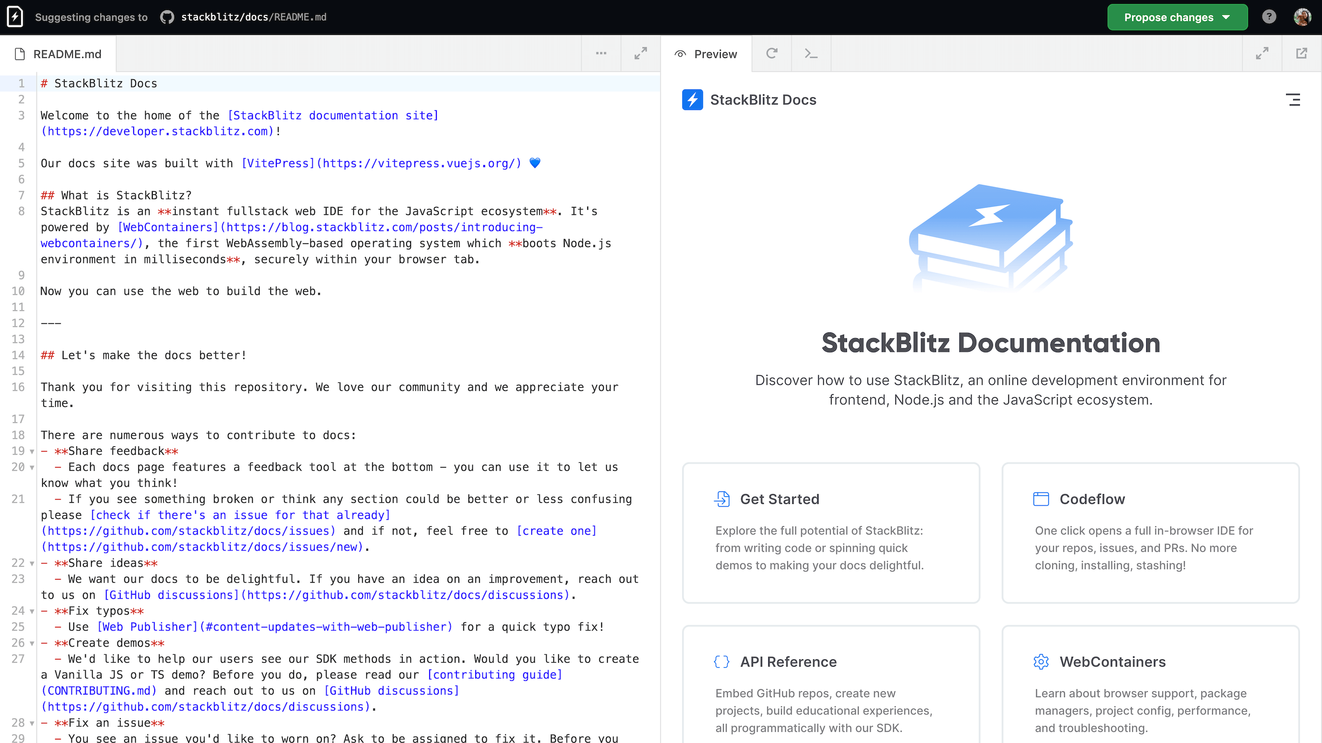Click the StackBlitz Docs blue bolt logo

pyautogui.click(x=692, y=100)
